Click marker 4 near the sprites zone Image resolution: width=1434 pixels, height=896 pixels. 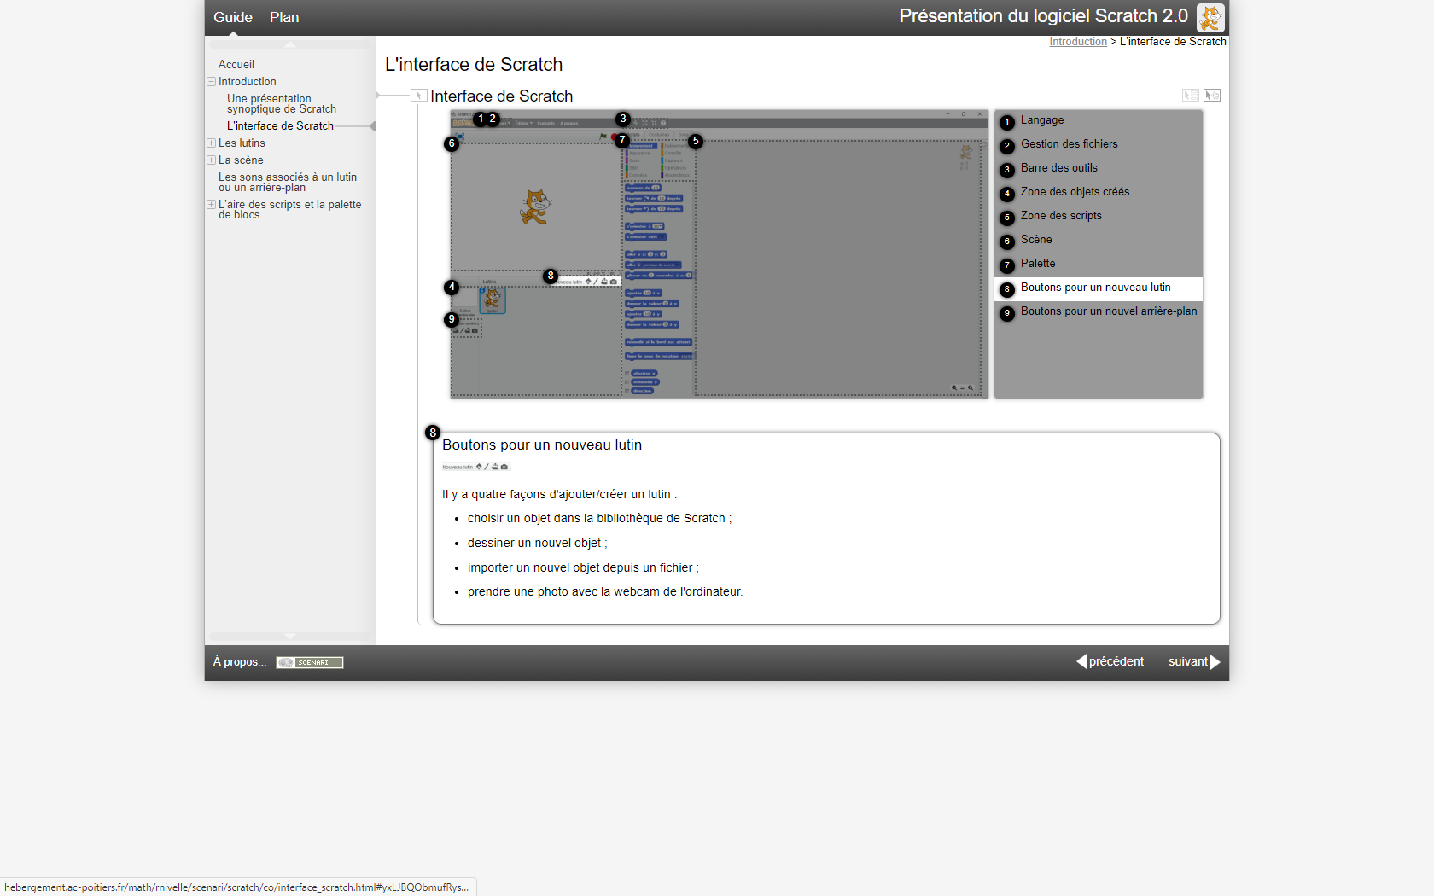click(452, 287)
